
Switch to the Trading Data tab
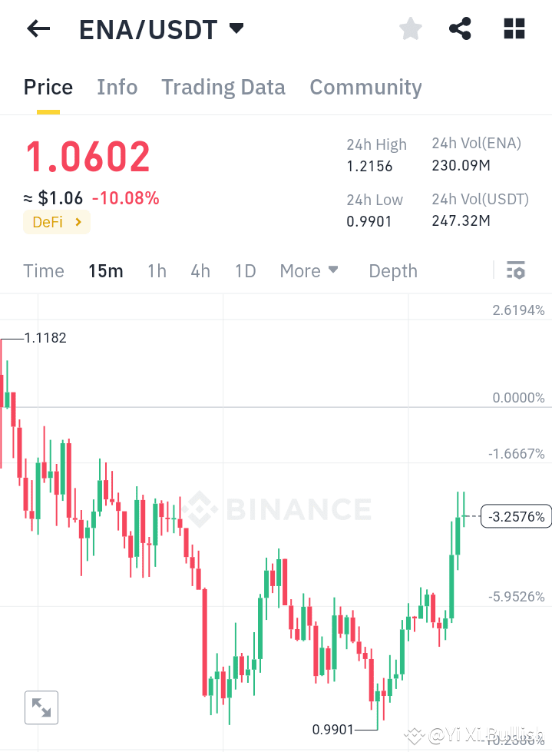click(x=223, y=87)
